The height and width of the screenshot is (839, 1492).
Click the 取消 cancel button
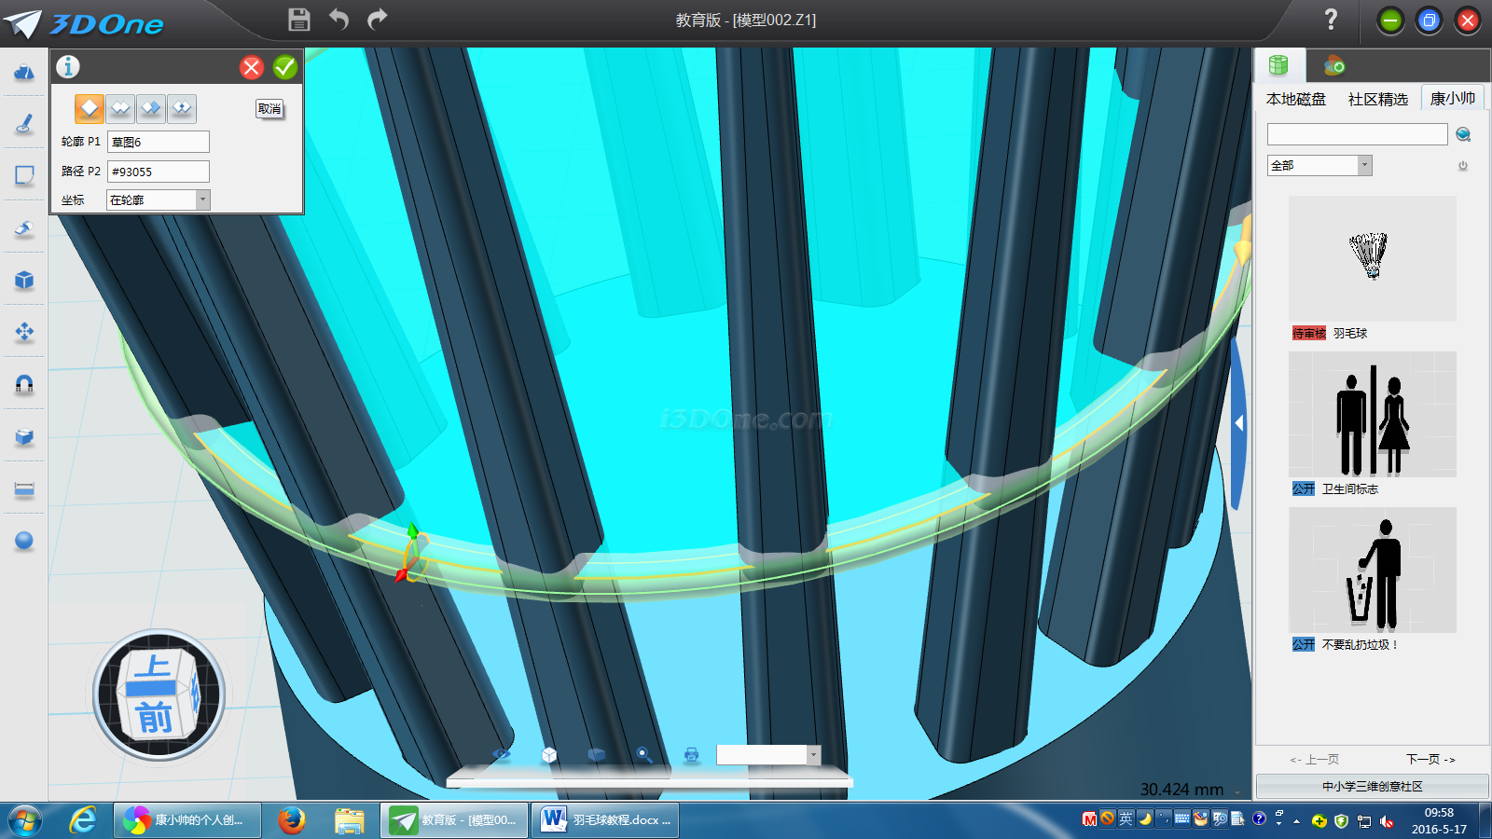[x=269, y=109]
